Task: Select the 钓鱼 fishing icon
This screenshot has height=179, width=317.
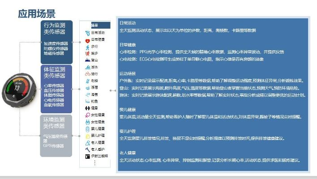Action: (x=87, y=101)
